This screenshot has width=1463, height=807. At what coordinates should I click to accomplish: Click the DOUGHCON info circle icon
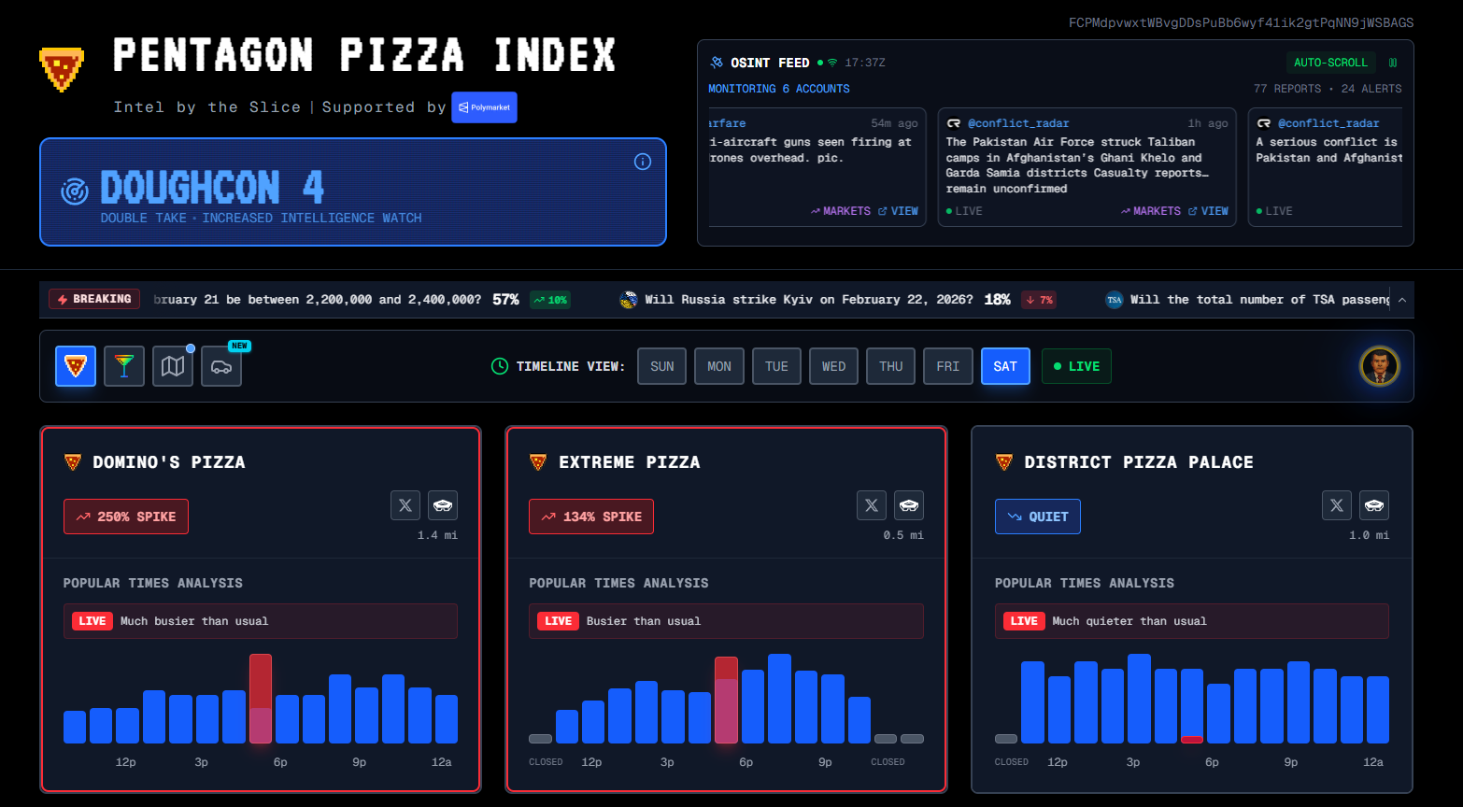[643, 162]
